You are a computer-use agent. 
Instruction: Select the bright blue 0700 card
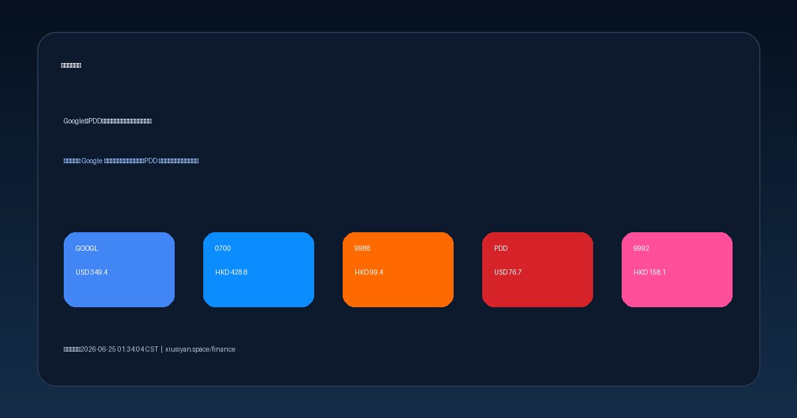258,269
